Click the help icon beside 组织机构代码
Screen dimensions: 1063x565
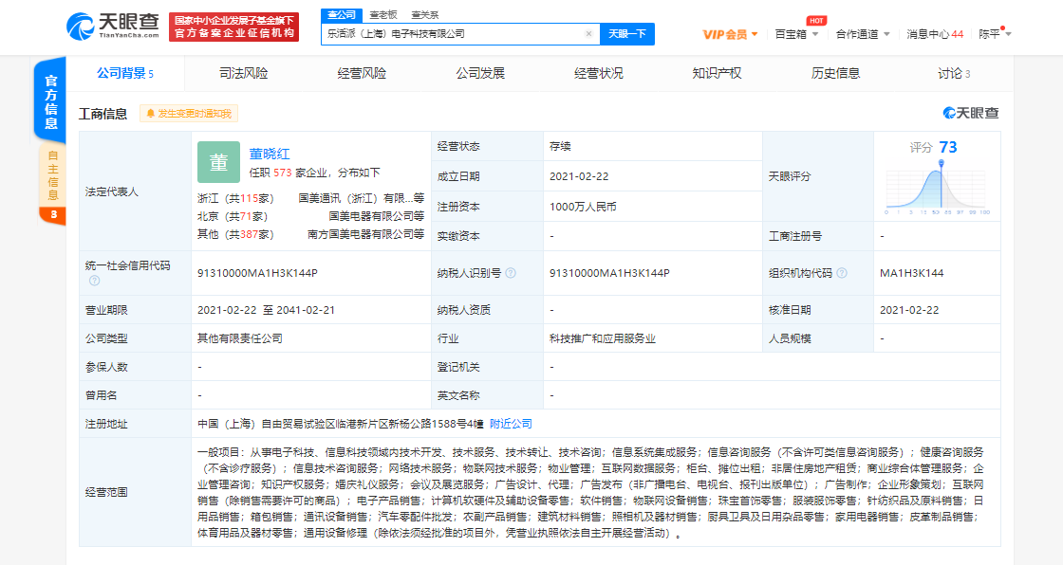pos(841,273)
